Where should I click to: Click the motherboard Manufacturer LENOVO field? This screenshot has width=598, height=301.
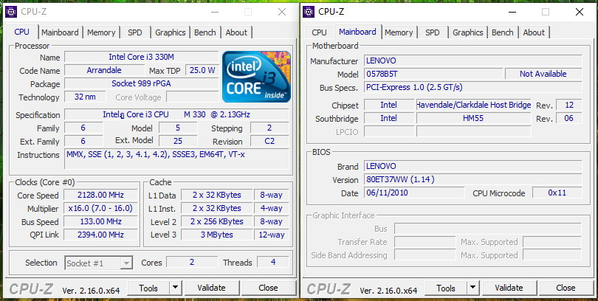[x=473, y=60]
